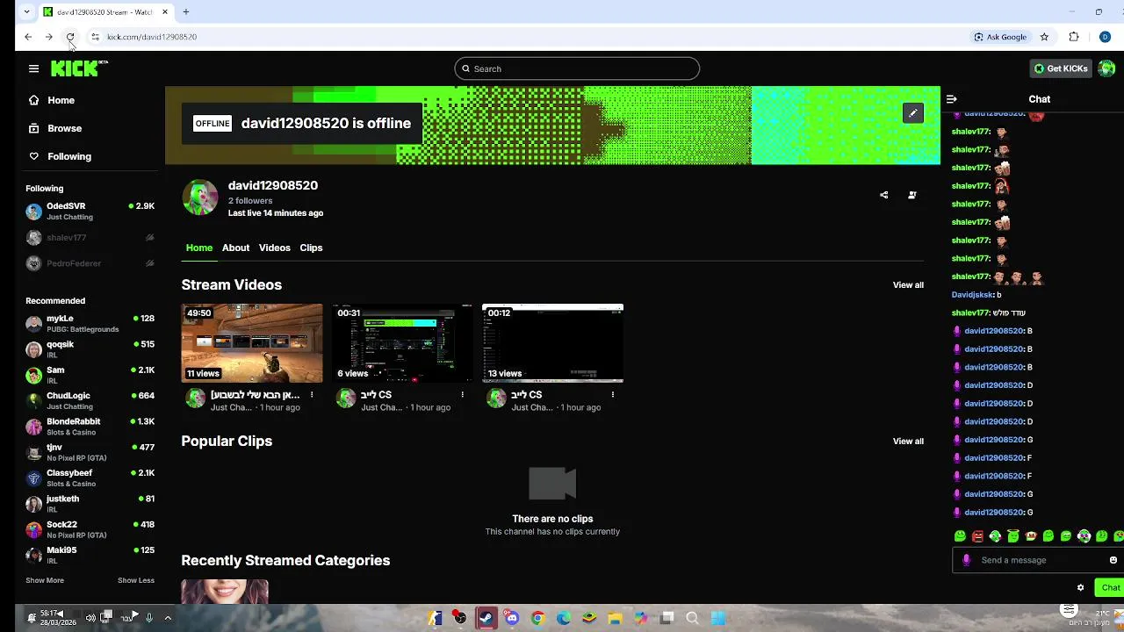Image resolution: width=1124 pixels, height=632 pixels.
Task: View all Popular Clips
Action: [908, 442]
